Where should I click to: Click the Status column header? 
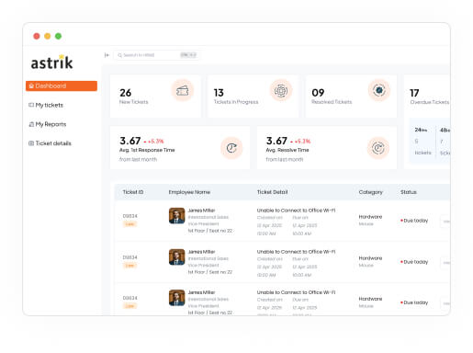(409, 192)
